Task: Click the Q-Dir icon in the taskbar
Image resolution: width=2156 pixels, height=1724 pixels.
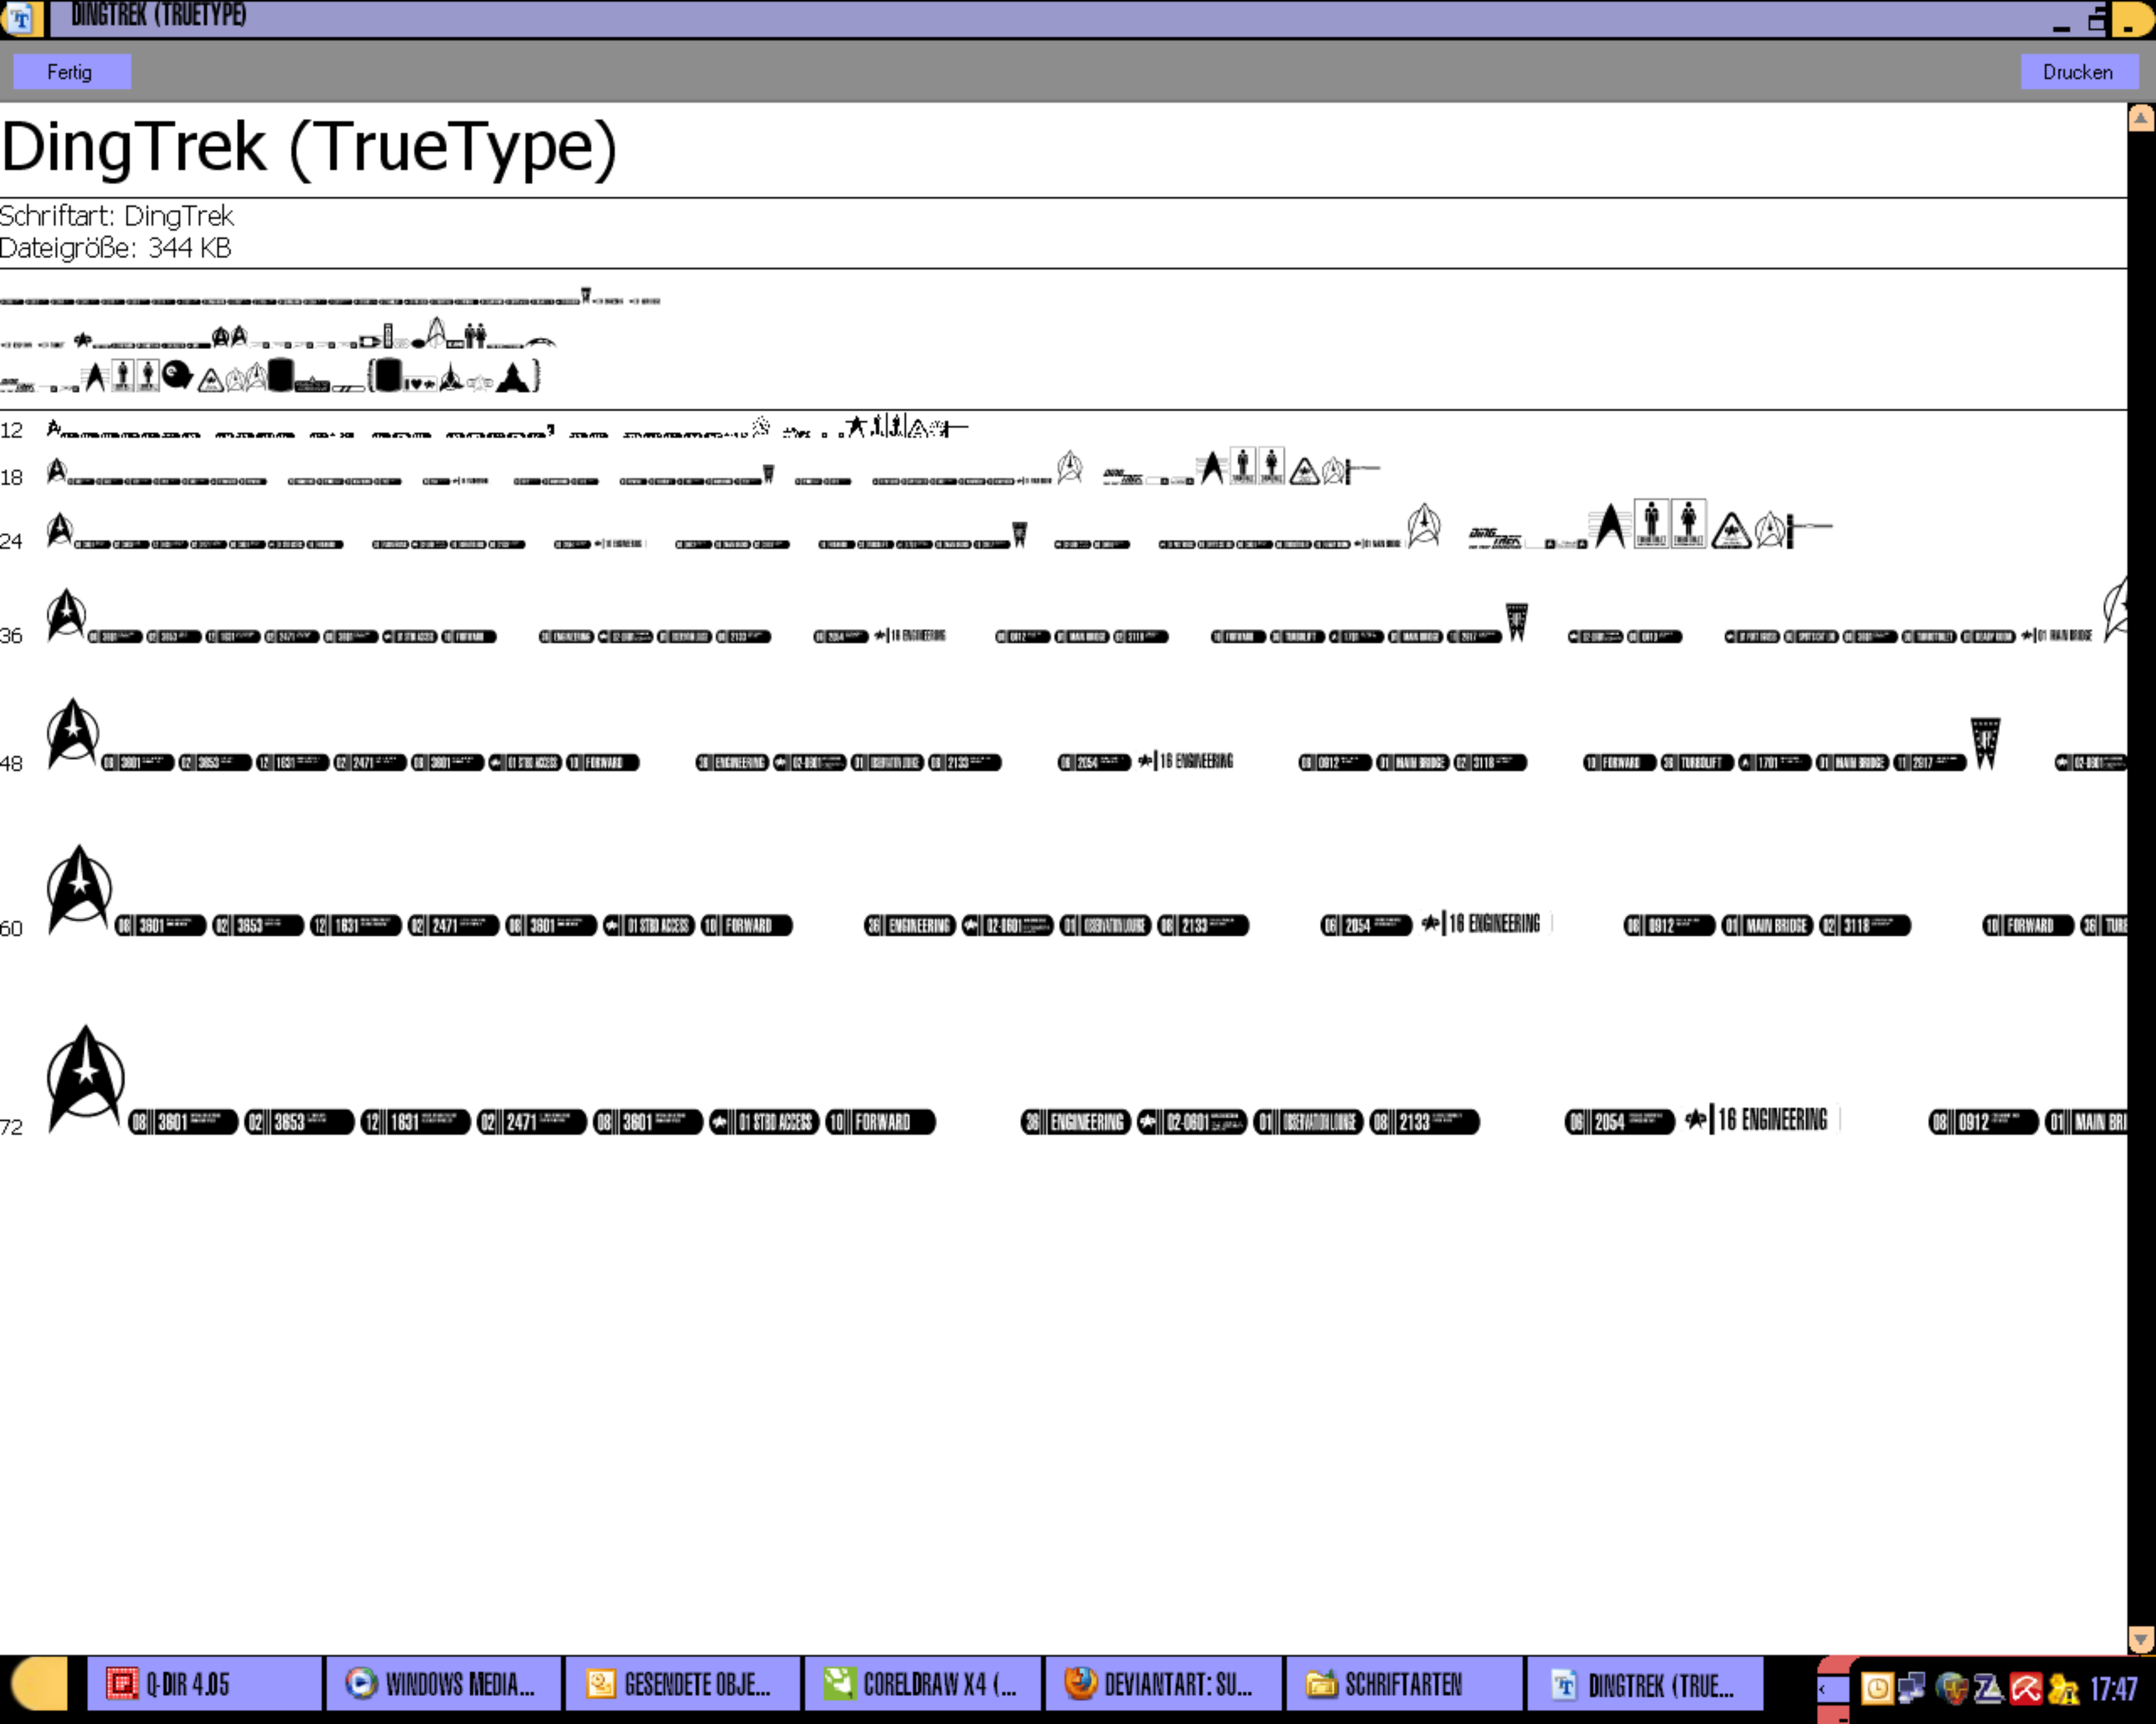Action: (122, 1684)
